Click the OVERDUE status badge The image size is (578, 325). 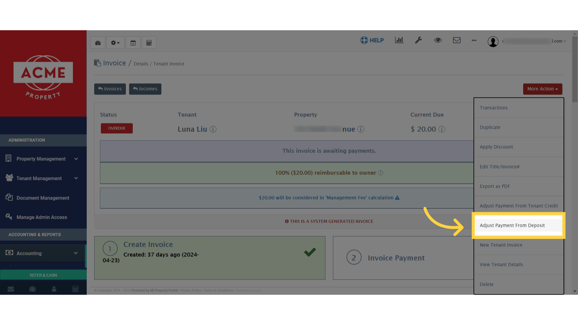tap(117, 128)
